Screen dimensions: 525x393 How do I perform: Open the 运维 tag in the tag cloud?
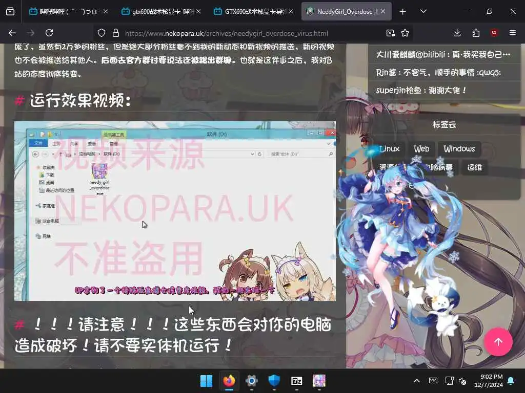(x=474, y=167)
